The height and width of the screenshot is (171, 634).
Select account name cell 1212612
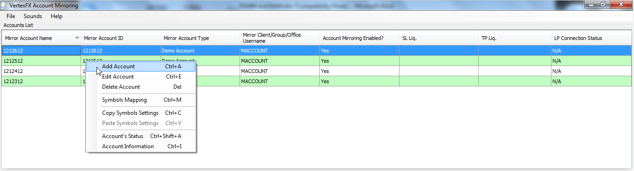(41, 51)
